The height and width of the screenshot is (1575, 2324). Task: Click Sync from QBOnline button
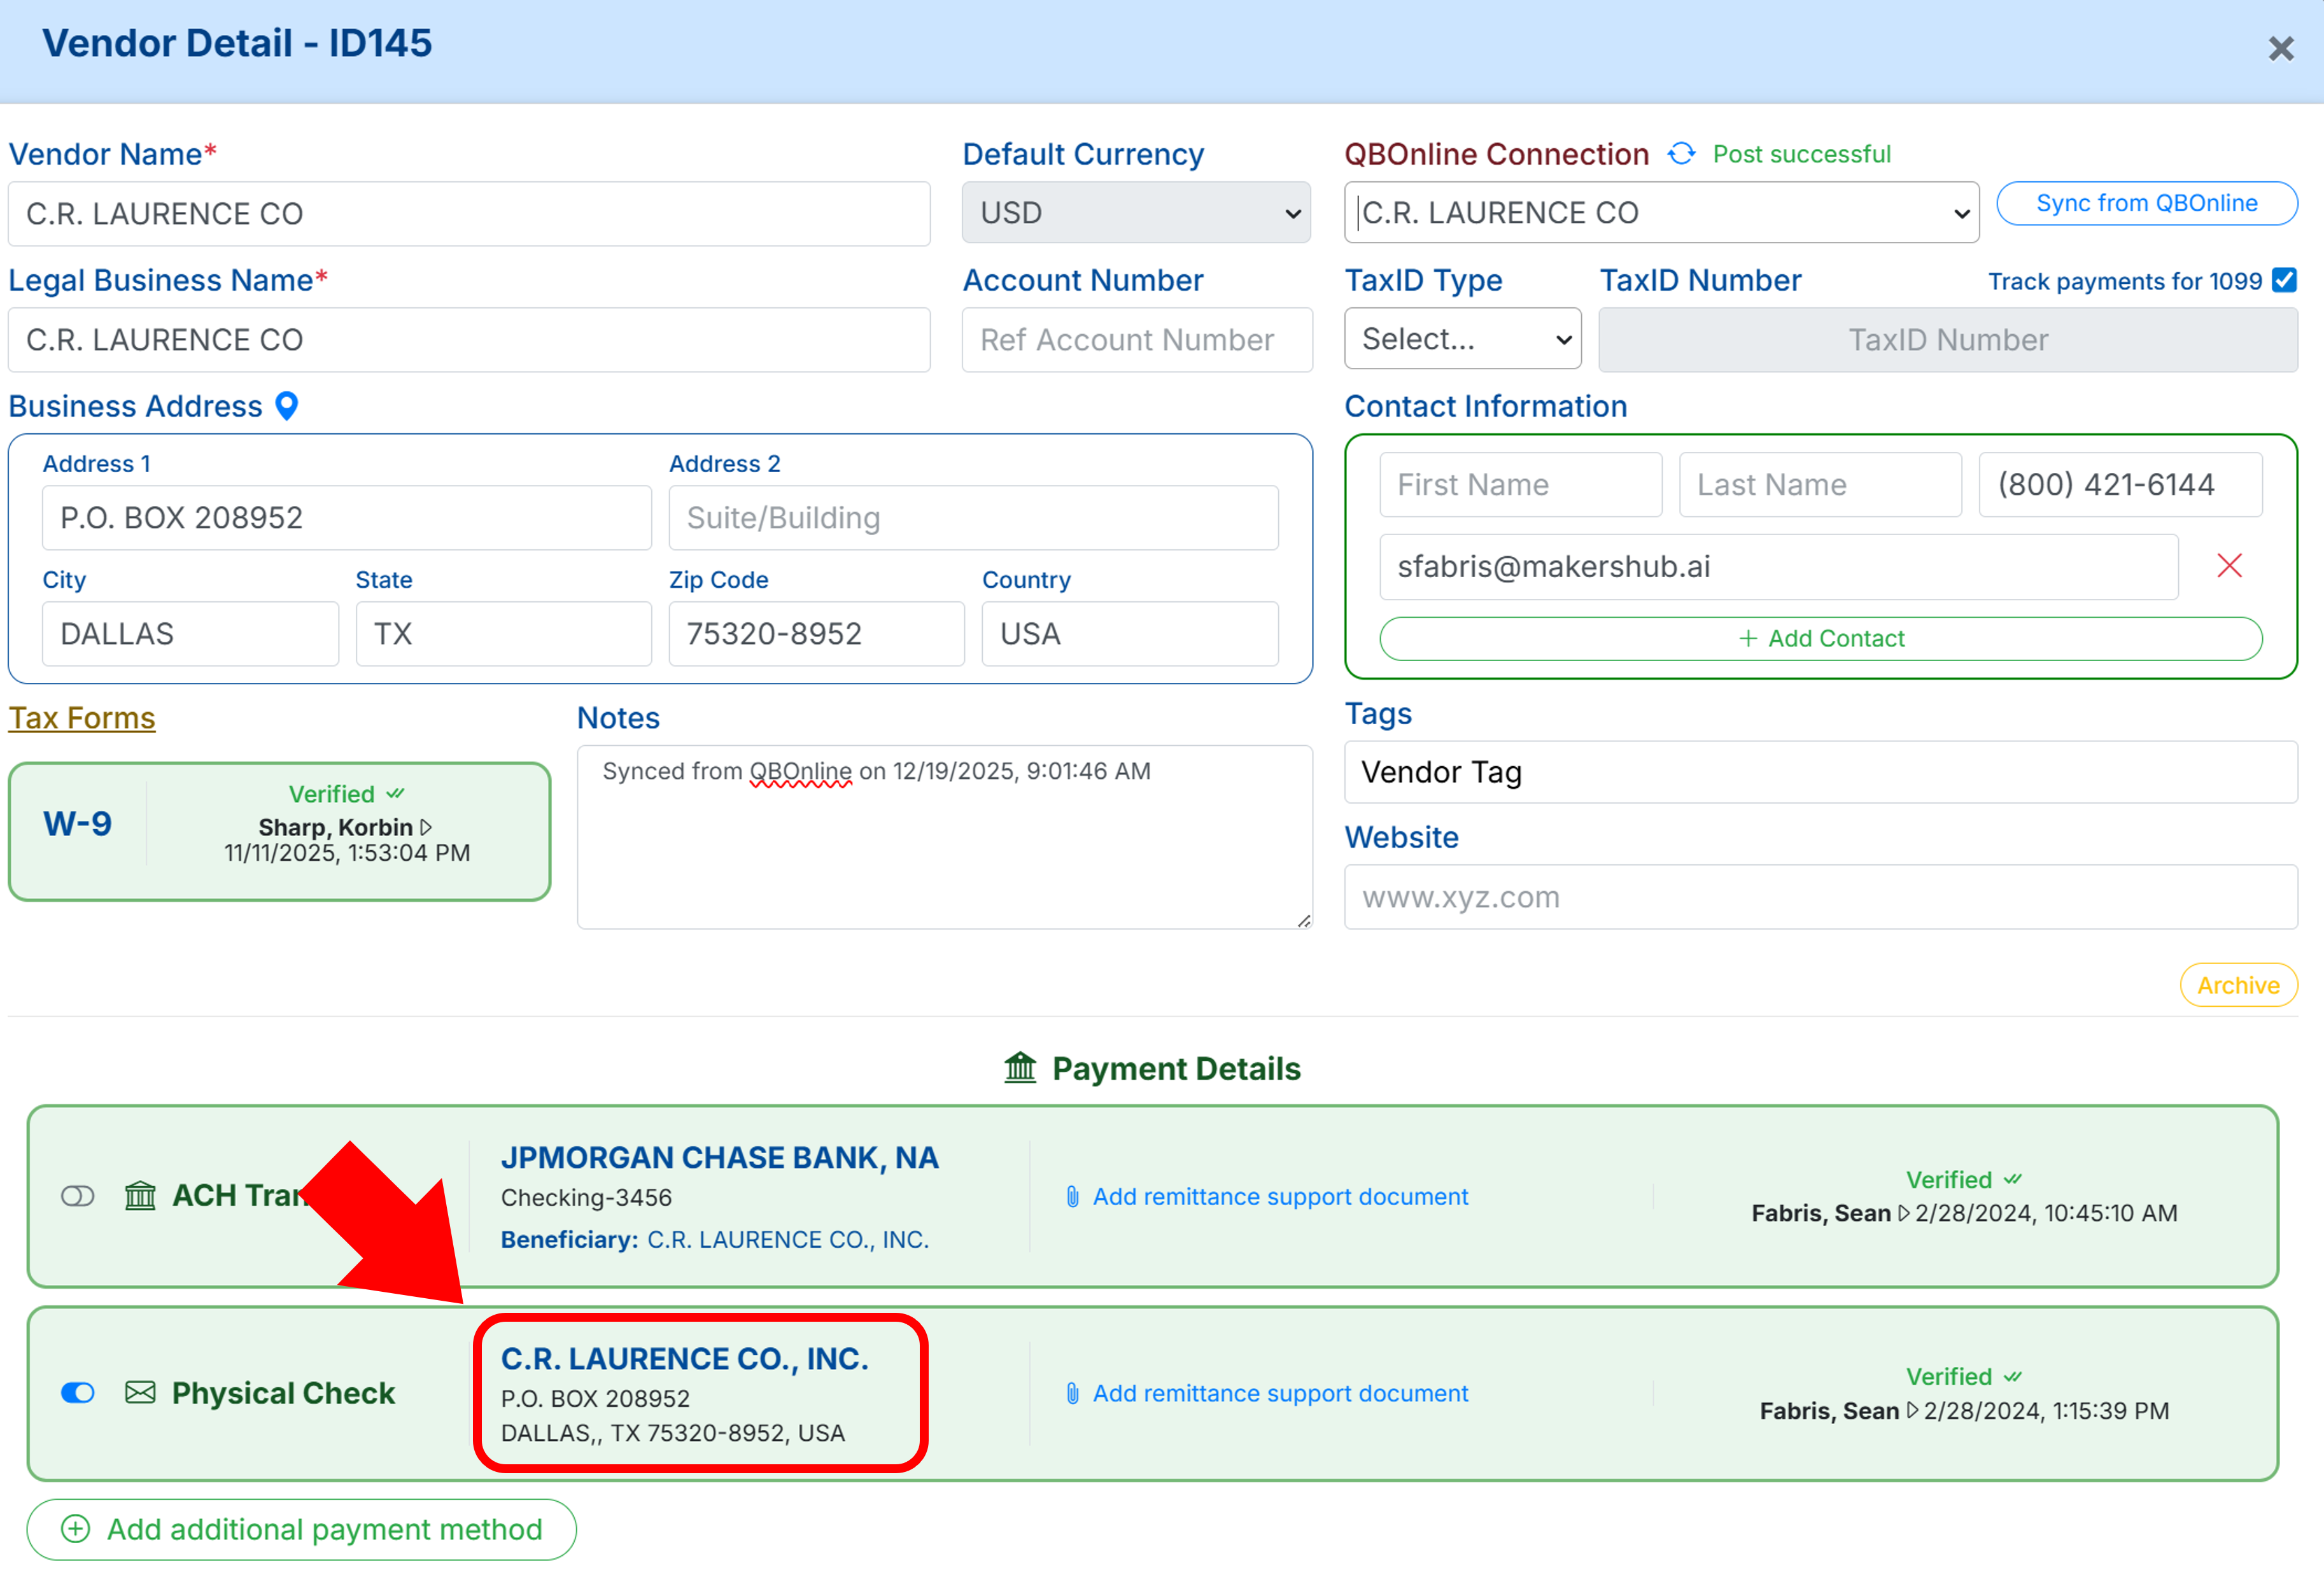(x=2146, y=203)
